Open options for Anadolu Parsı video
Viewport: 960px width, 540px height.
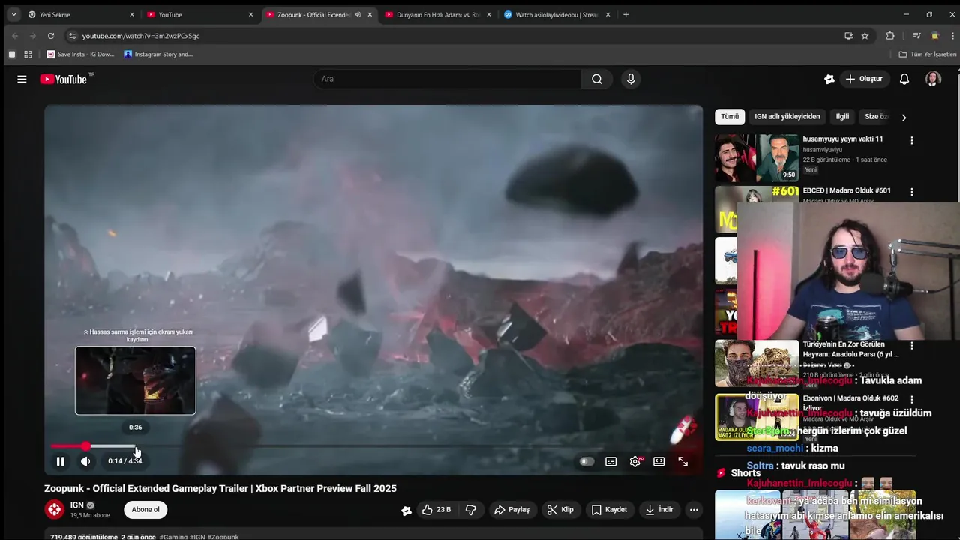(x=912, y=346)
